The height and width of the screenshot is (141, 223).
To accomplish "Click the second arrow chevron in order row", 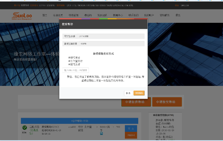I will pyautogui.click(x=113, y=127).
